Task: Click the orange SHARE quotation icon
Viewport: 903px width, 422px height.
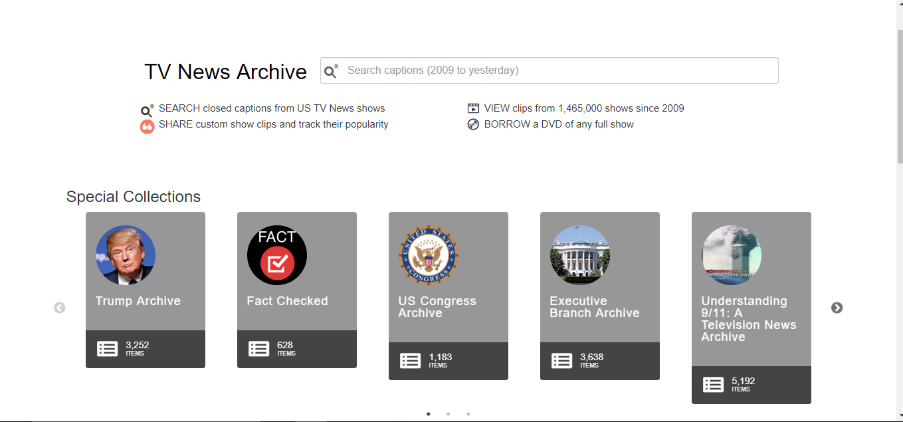Action: pyautogui.click(x=147, y=126)
